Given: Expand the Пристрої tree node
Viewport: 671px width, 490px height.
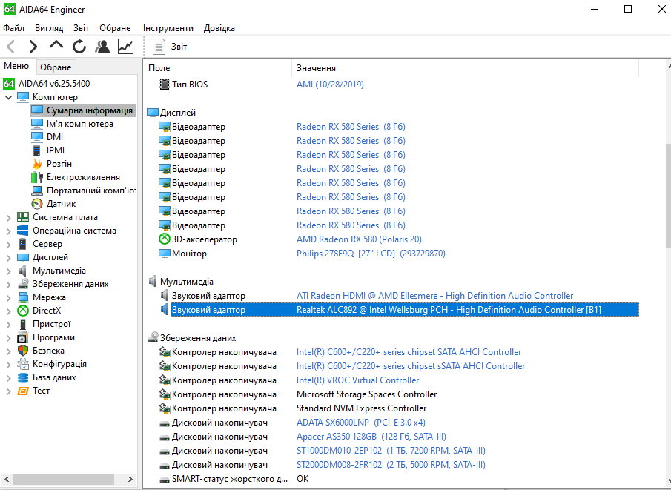Looking at the screenshot, I should point(9,325).
